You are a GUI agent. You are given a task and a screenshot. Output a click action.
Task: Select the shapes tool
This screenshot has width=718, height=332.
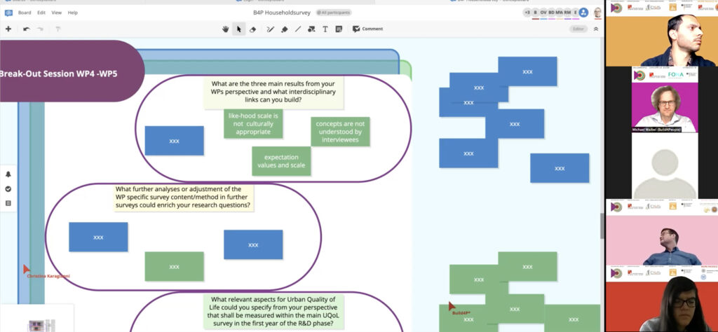point(311,29)
